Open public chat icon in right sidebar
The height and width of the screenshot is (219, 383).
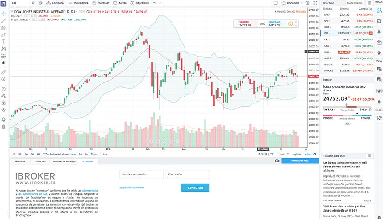[379, 69]
